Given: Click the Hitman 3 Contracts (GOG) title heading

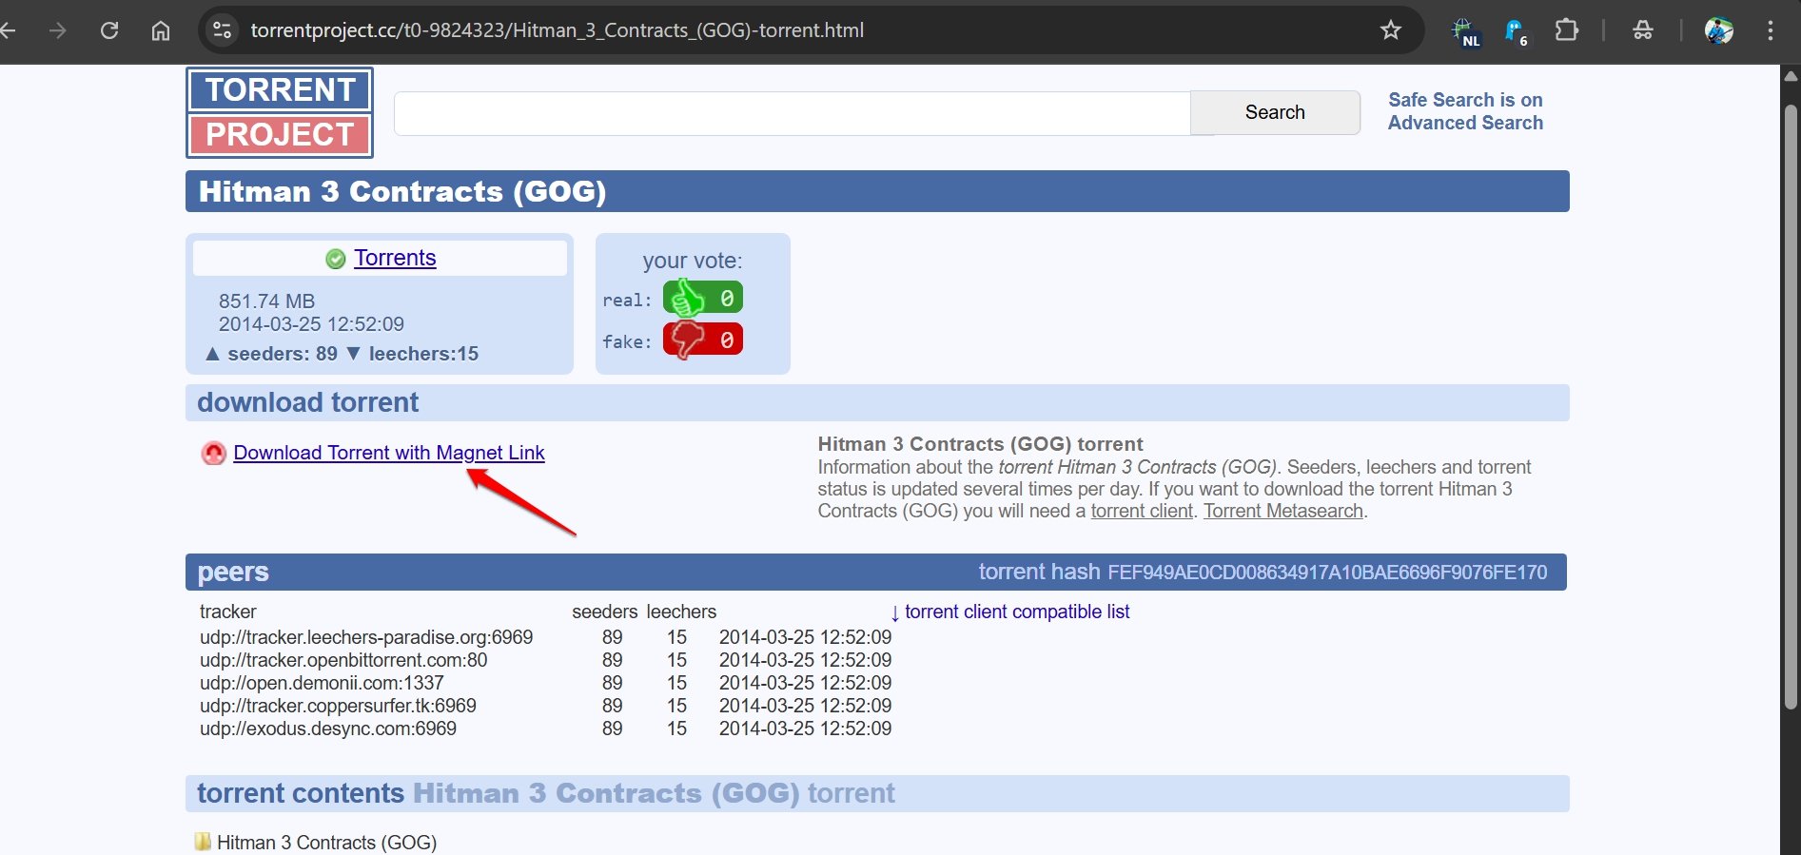Looking at the screenshot, I should pos(402,191).
